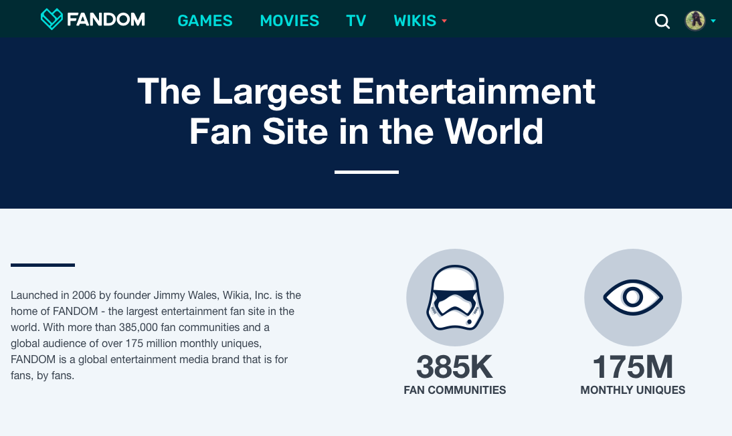Click the eye icon above 175M
Image resolution: width=732 pixels, height=436 pixels.
tap(632, 298)
